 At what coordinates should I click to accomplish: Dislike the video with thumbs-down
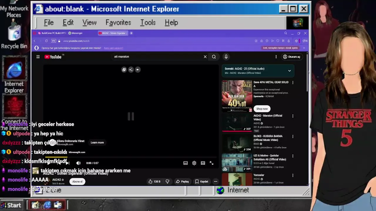pyautogui.click(x=167, y=182)
